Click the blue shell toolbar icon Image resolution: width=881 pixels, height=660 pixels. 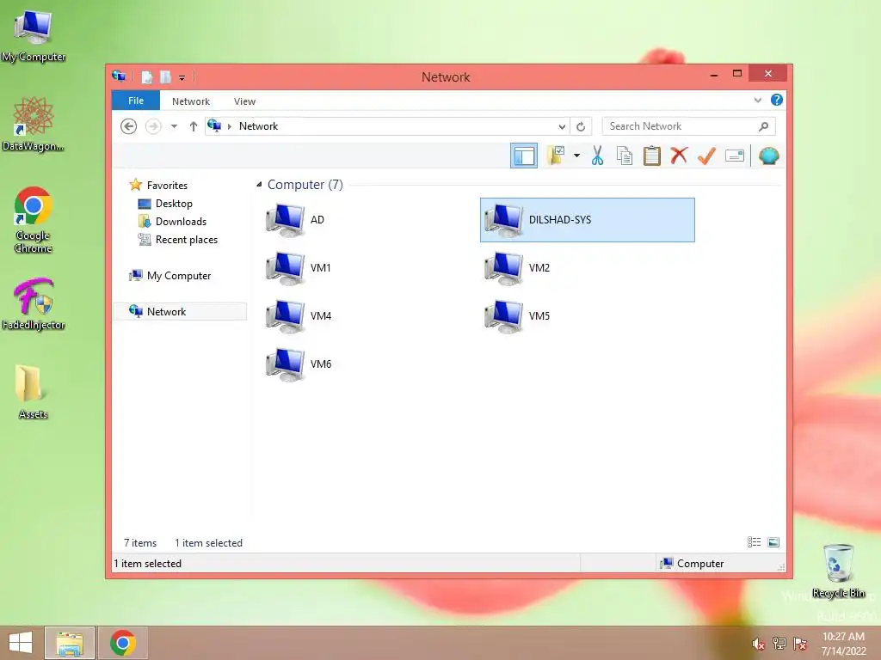[x=768, y=156]
